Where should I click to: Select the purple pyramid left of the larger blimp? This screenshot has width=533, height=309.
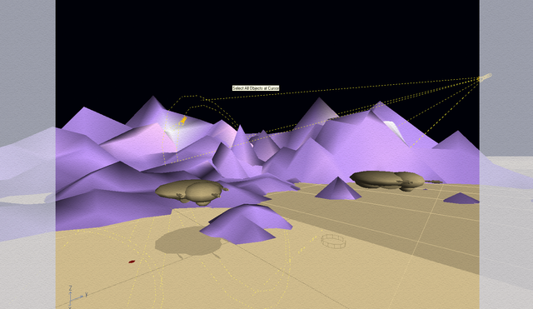click(338, 188)
